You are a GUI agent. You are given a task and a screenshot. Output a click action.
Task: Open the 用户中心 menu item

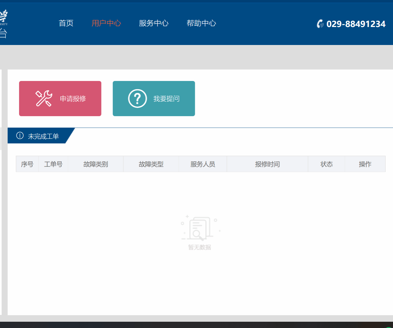pyautogui.click(x=106, y=23)
